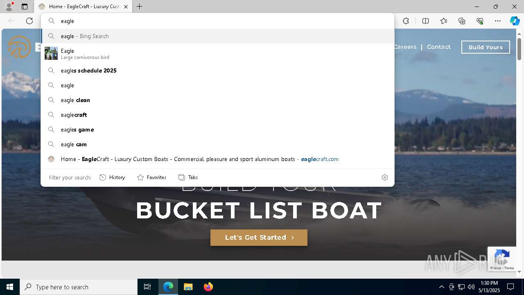This screenshot has width=524, height=295.
Task: Select 'eaglecraft' suggestion
Action: pyautogui.click(x=218, y=115)
